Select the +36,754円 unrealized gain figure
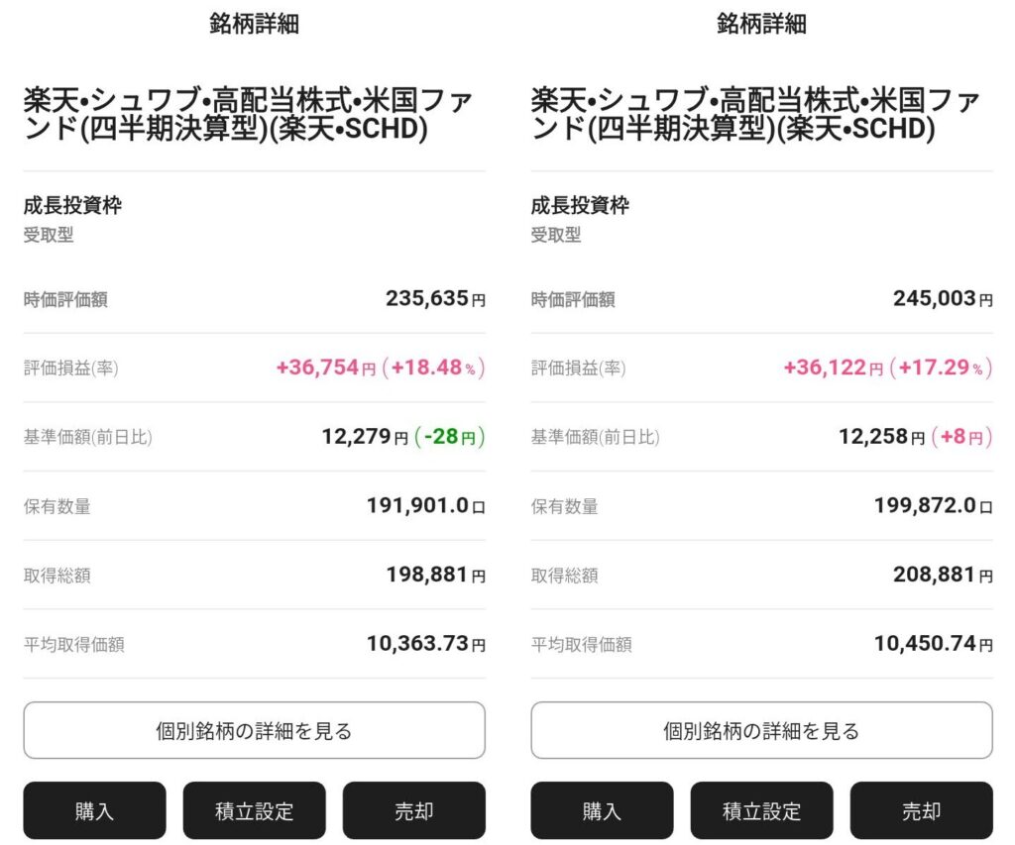The width and height of the screenshot is (1015, 845). coord(325,368)
